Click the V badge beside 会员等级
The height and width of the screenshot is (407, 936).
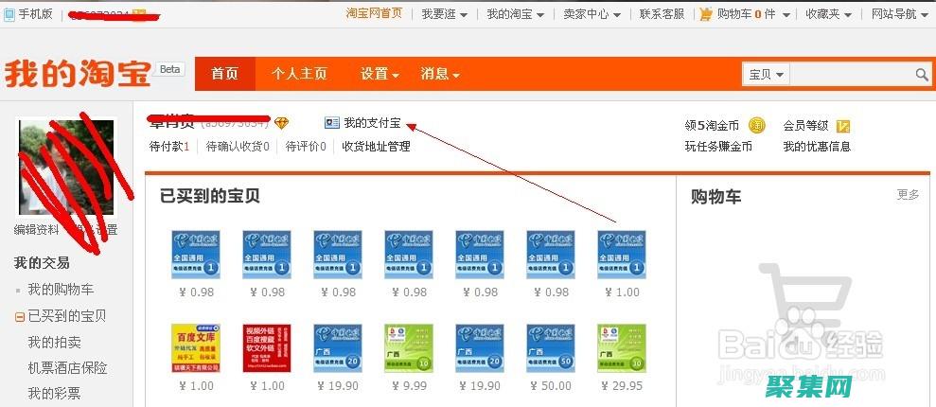pos(843,126)
